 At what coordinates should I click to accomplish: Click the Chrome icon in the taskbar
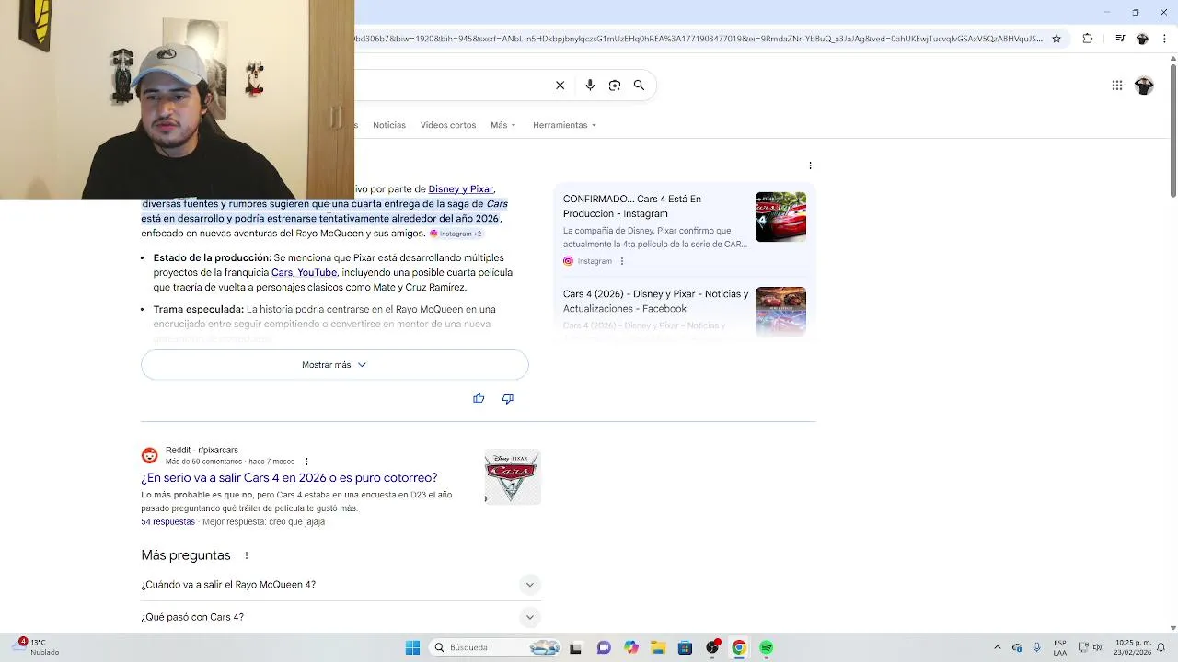pyautogui.click(x=738, y=647)
